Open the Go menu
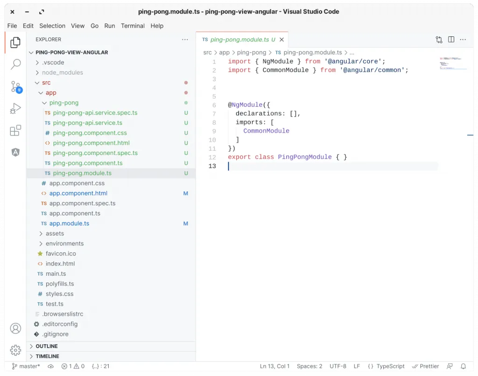Image resolution: width=478 pixels, height=376 pixels. coord(94,26)
